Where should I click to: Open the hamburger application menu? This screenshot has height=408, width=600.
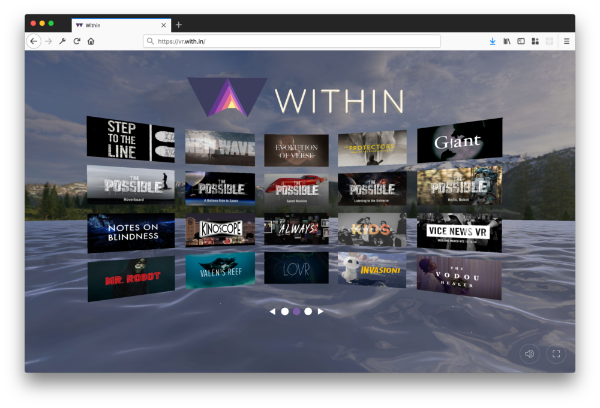click(x=567, y=41)
